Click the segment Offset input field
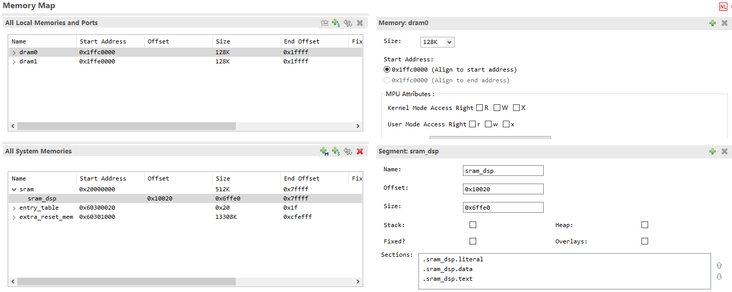 503,189
